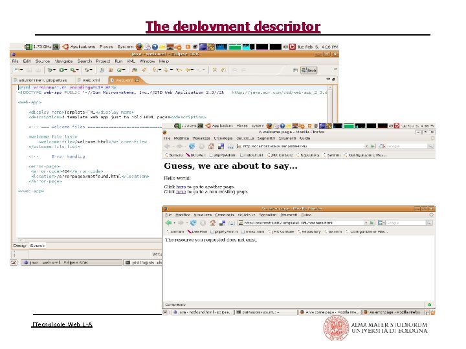Click 'java - web.xml - Eclipse SDK' taskbar button
The image size is (466, 349).
72,262
